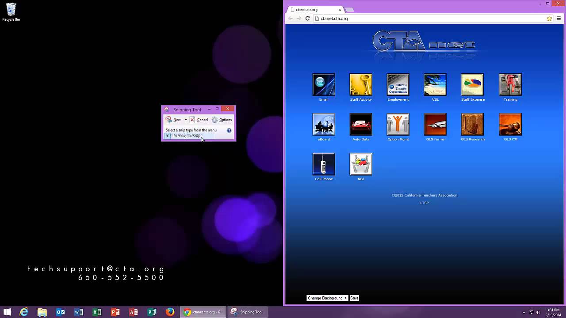Click the CTAnet logo at page top
Screen dimensions: 566x318
click(x=424, y=42)
